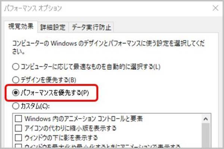The width and height of the screenshot is (224, 149).
Task: Click the ウィンドウの下に影を表示する list item text
Action: coord(61,138)
